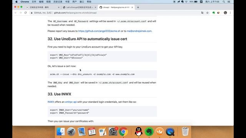246x138 pixels.
Task: Click Chrome icon in the Dock
Action: 123,131
